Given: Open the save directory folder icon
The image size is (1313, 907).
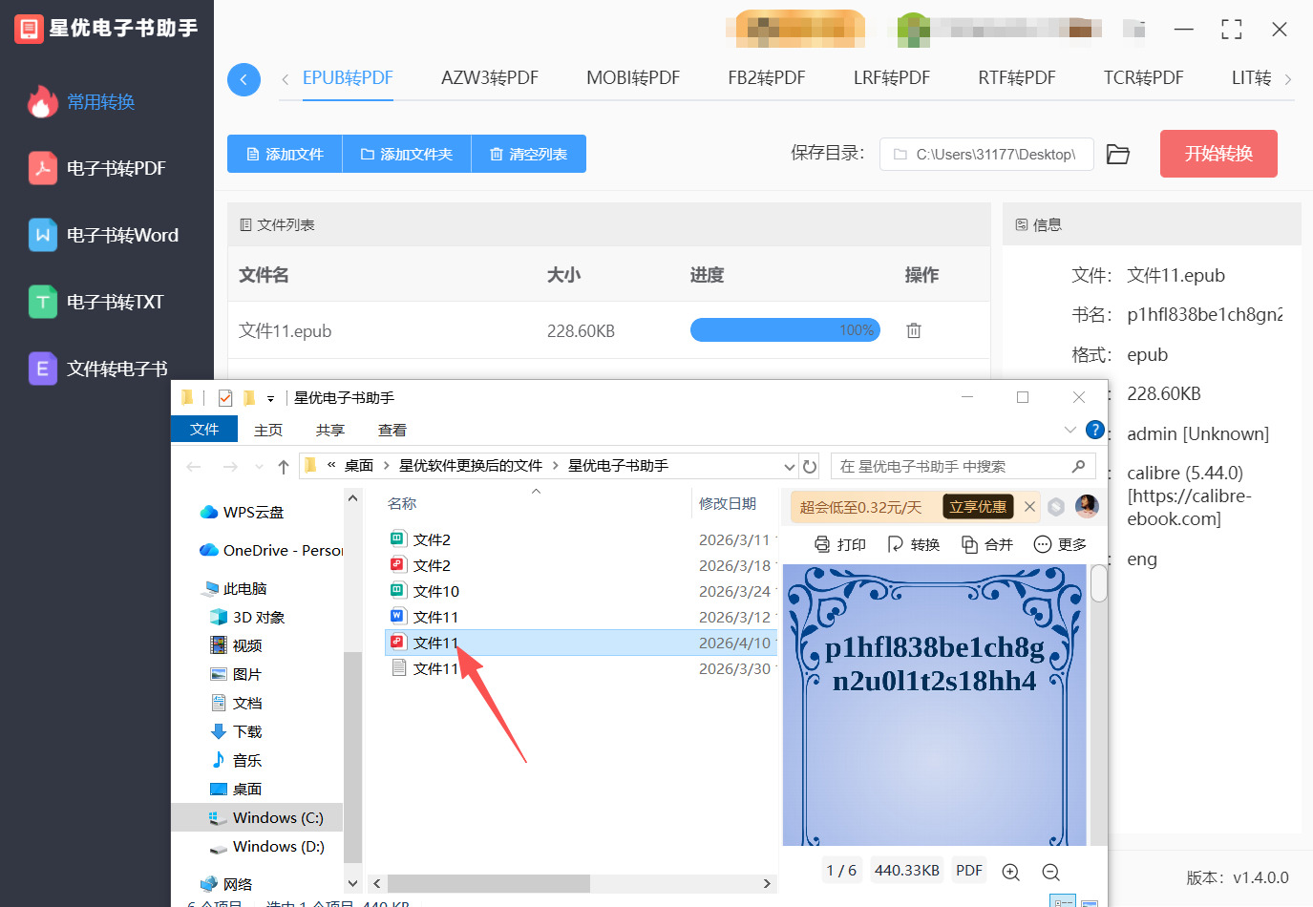Looking at the screenshot, I should point(1118,155).
